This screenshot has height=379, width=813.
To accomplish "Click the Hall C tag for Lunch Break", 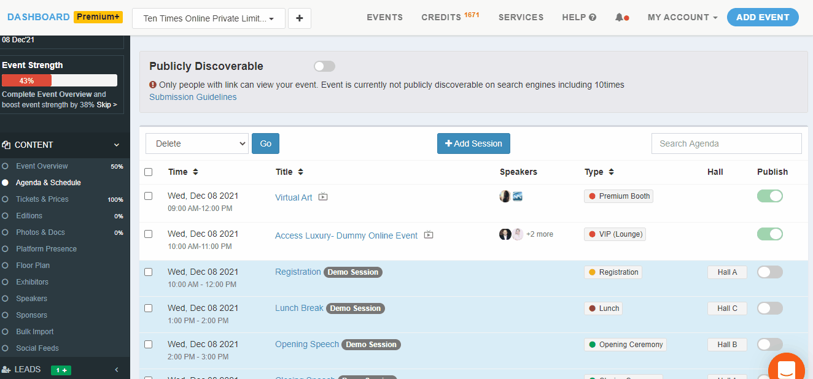I will (x=727, y=308).
